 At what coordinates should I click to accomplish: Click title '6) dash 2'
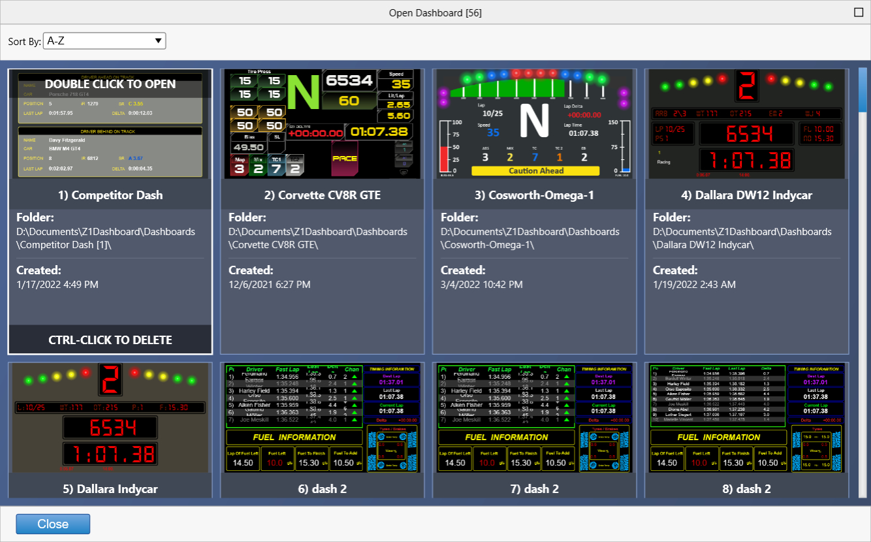[323, 488]
